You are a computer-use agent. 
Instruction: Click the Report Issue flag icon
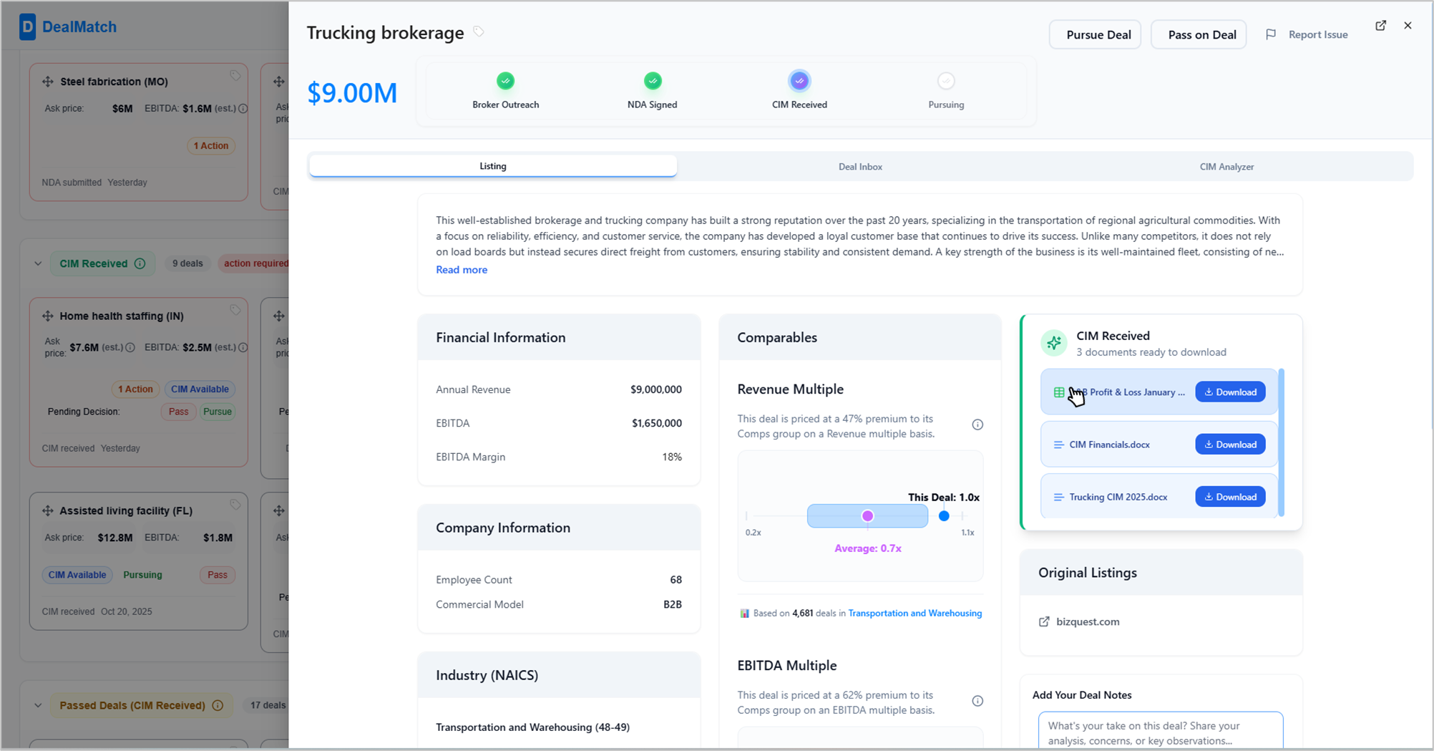tap(1271, 34)
